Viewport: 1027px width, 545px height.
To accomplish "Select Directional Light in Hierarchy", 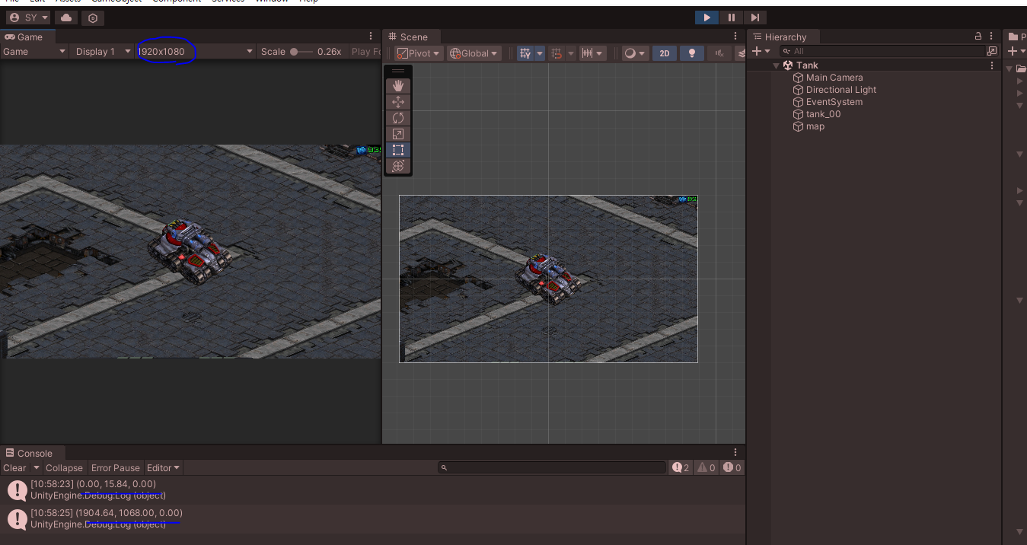I will point(841,90).
